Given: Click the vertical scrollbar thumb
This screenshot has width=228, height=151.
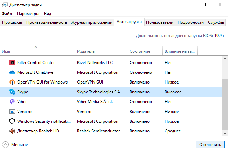Looking at the screenshot, I should click(225, 105).
